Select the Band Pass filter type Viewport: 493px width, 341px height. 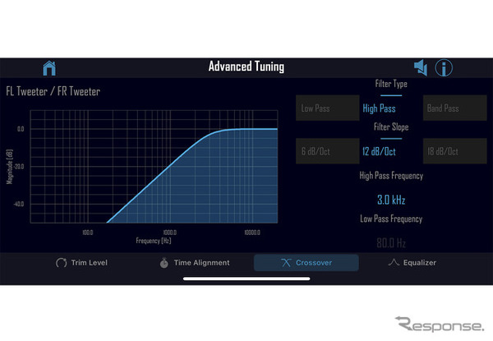[x=454, y=108]
